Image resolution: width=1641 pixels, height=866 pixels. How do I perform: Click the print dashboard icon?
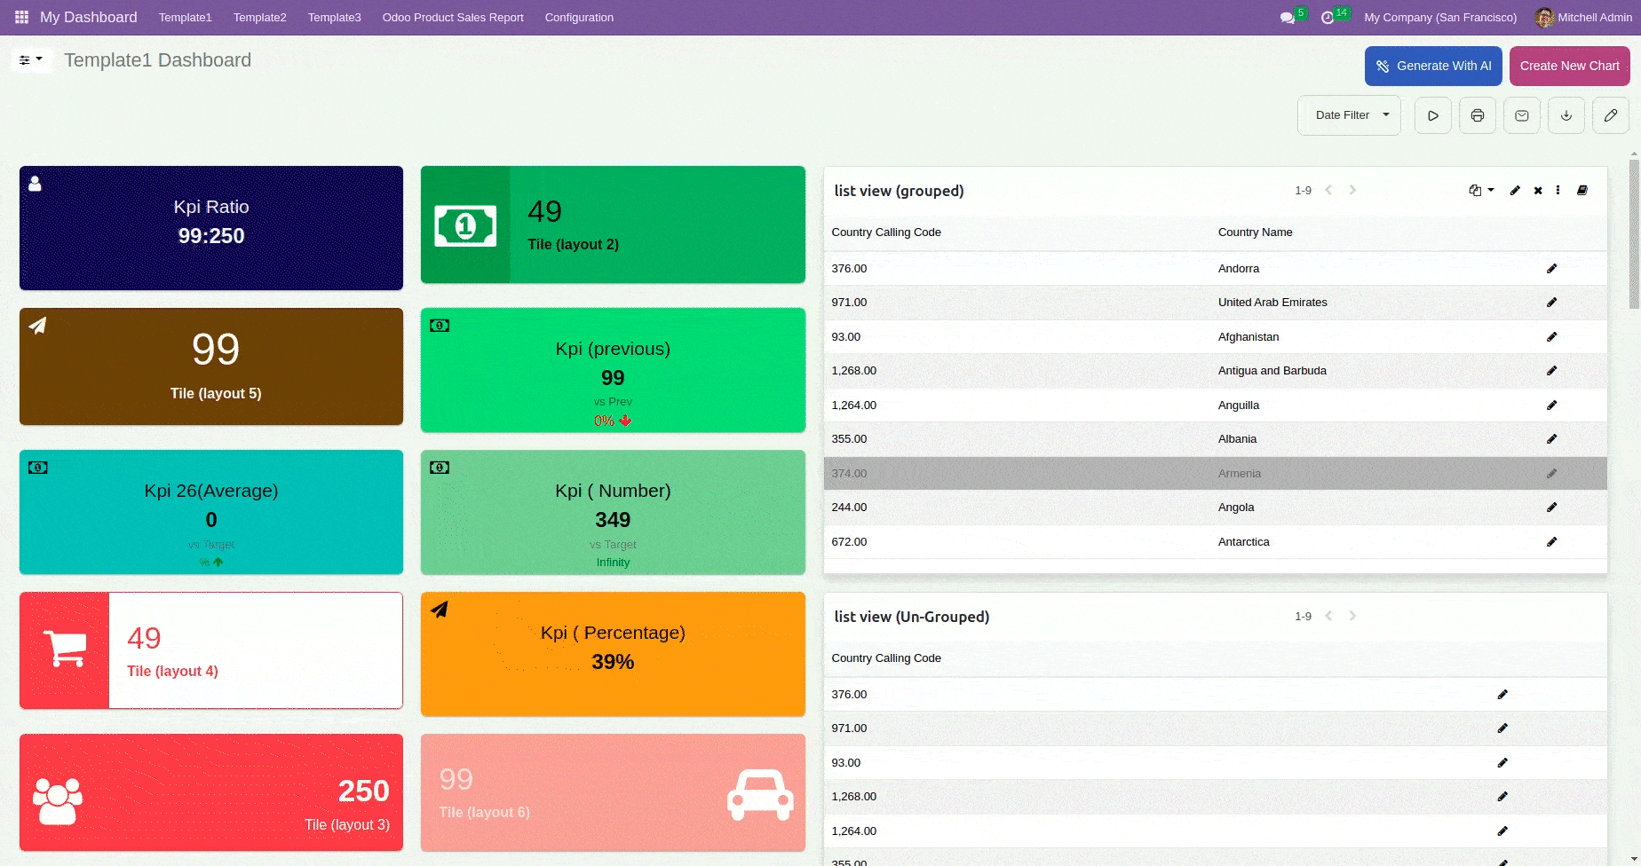click(x=1477, y=115)
